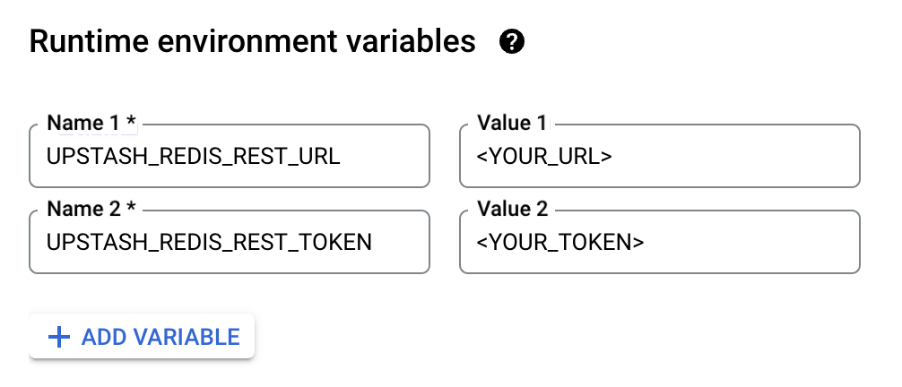The width and height of the screenshot is (902, 387).
Task: Focus the Name 2 input field
Action: pos(229,242)
